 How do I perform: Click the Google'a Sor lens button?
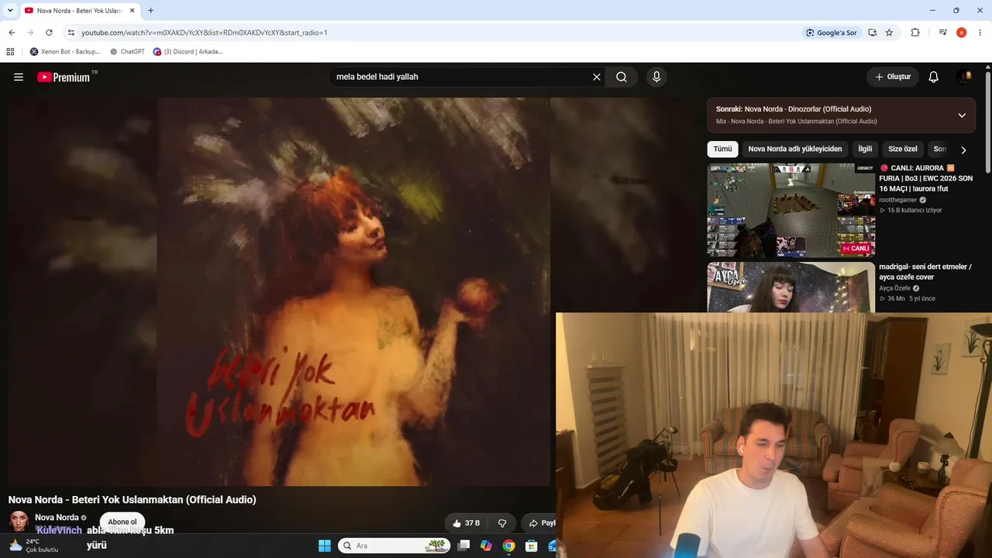tap(832, 33)
